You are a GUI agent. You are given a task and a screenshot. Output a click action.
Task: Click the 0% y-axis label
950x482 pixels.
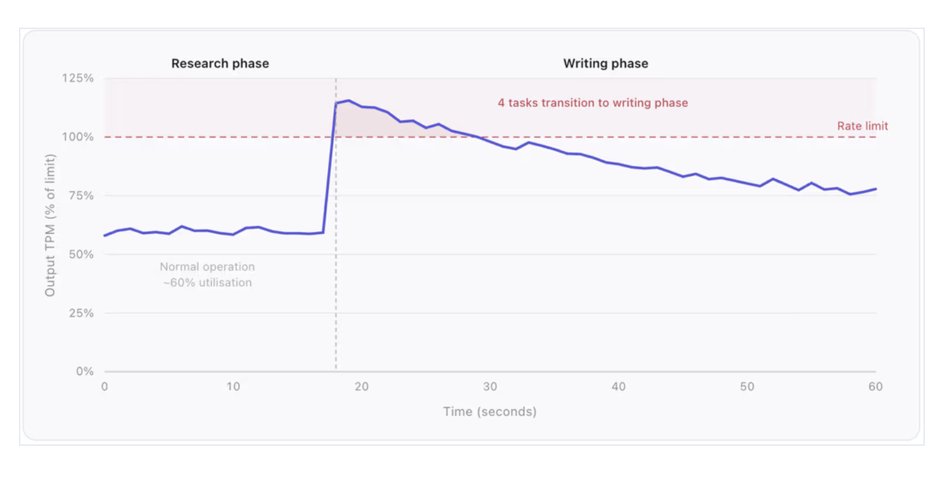click(x=85, y=371)
